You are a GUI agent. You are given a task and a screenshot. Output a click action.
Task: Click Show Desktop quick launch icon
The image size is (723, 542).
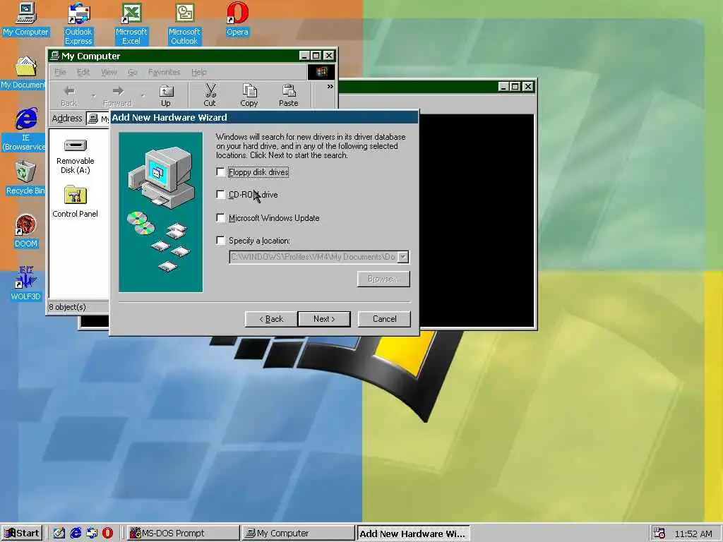59,534
